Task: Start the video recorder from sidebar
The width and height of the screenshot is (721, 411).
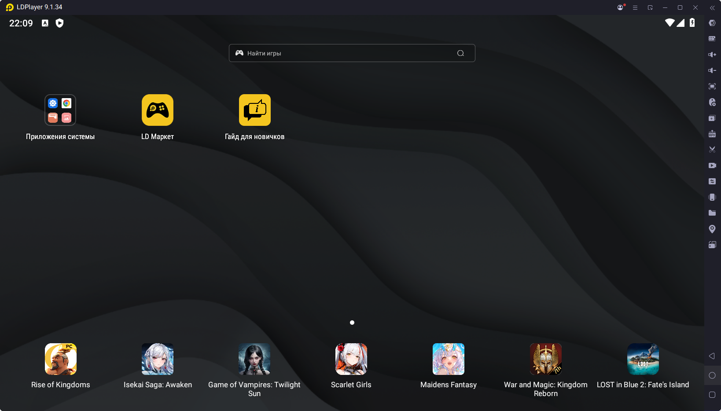Action: [x=712, y=165]
